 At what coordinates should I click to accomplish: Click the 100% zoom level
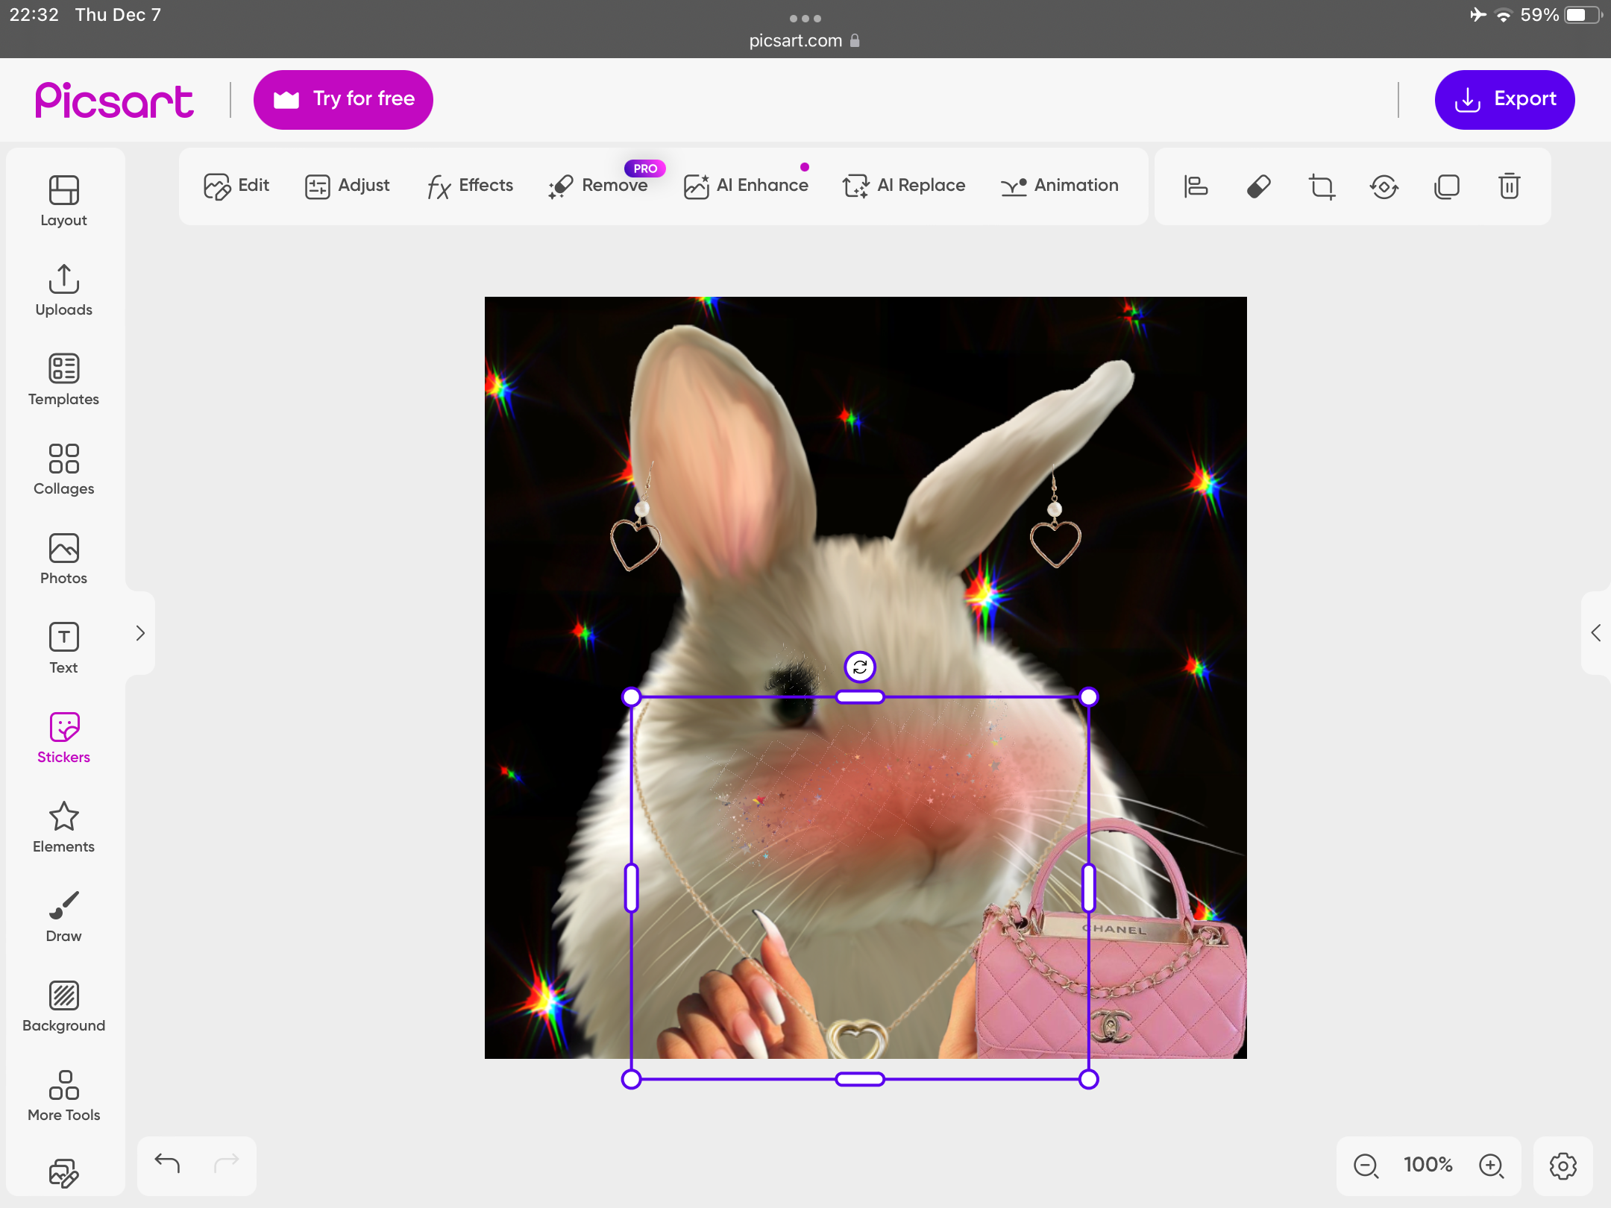pos(1428,1165)
